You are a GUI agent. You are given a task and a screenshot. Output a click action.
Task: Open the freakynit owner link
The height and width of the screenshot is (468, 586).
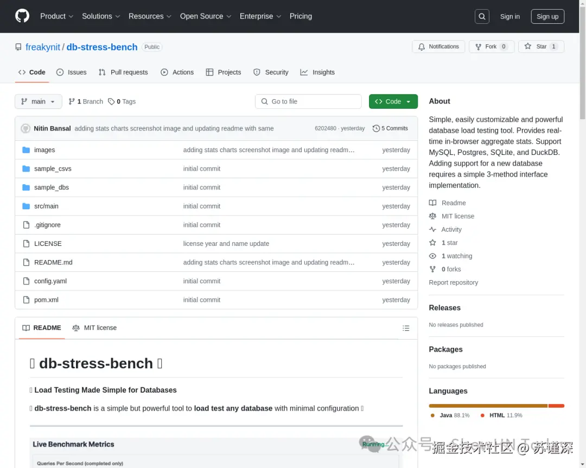click(43, 47)
